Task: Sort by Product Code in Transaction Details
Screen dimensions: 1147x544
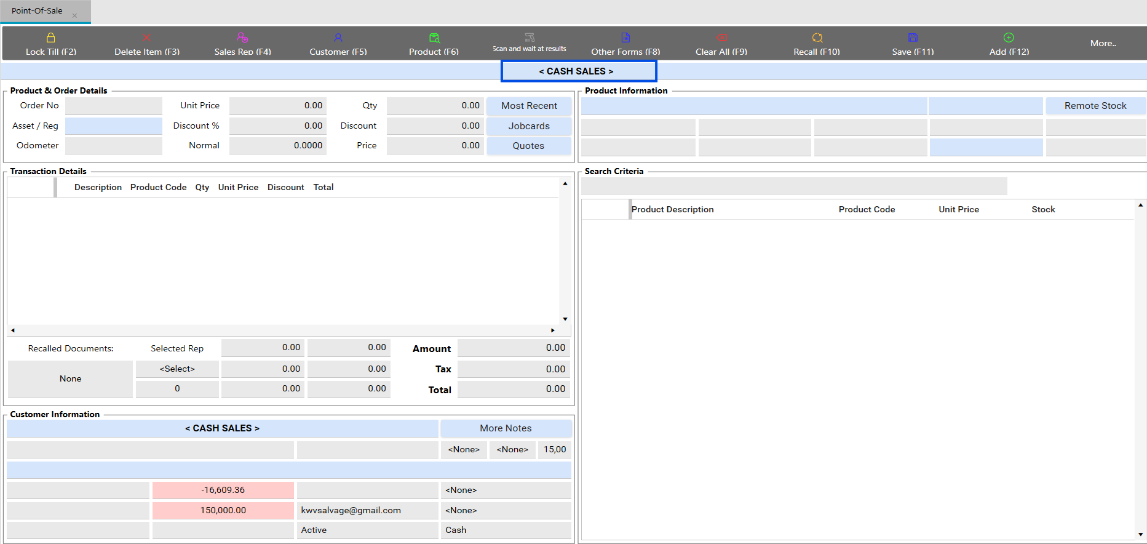Action: pyautogui.click(x=158, y=187)
